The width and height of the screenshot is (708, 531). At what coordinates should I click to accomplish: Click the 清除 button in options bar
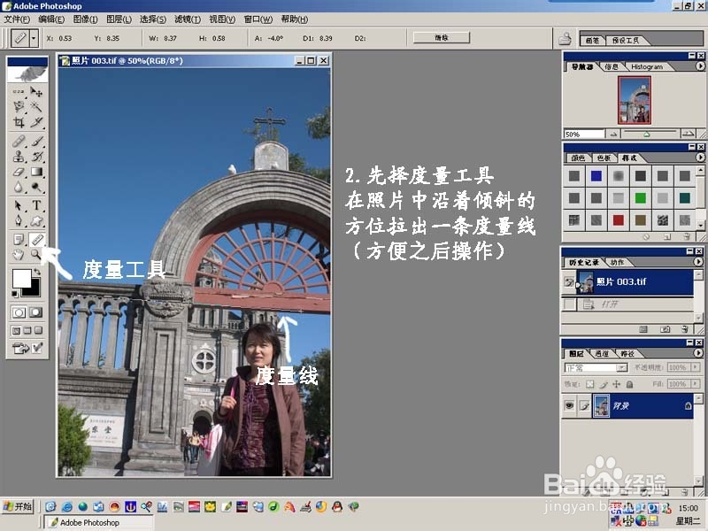point(441,37)
